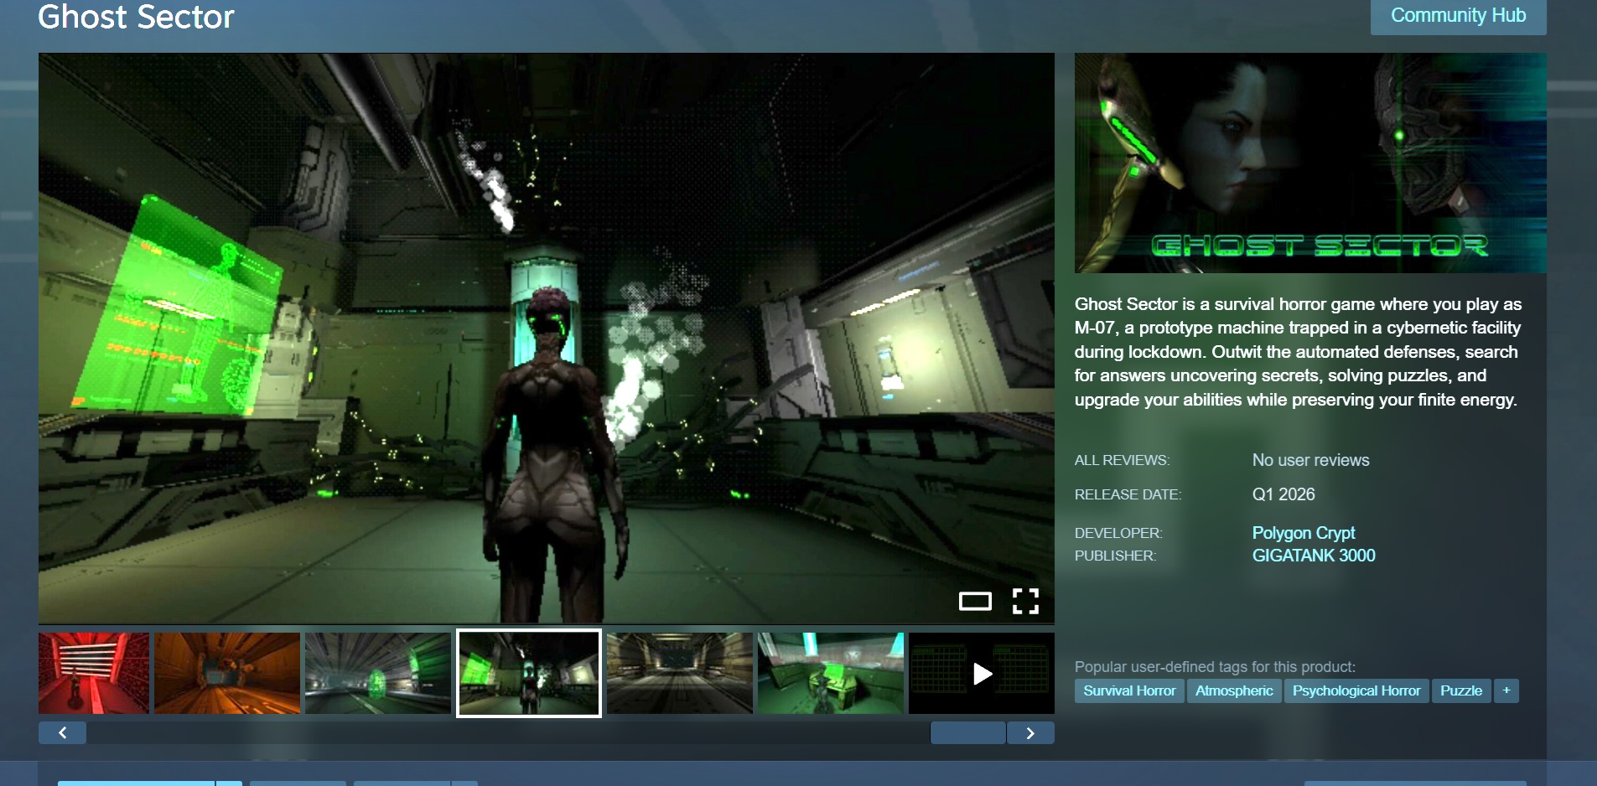Viewport: 1597px width, 786px height.
Task: Select the highlighted character room thumbnail
Action: click(x=529, y=674)
